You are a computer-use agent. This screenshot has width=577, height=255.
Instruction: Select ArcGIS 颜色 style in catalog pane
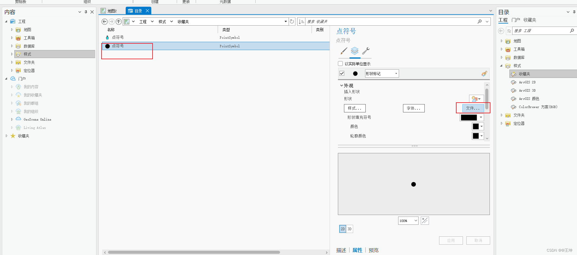pos(529,99)
